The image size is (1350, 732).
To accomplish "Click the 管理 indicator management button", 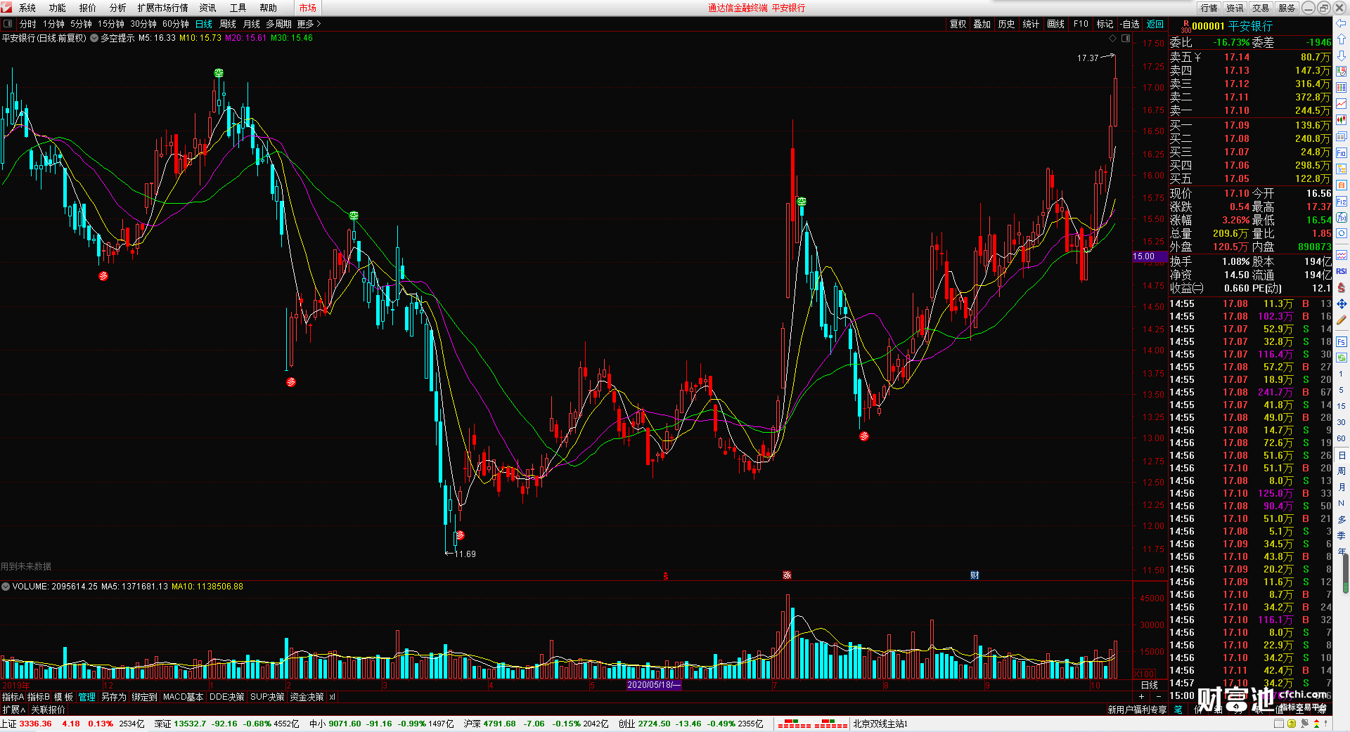I will [87, 697].
